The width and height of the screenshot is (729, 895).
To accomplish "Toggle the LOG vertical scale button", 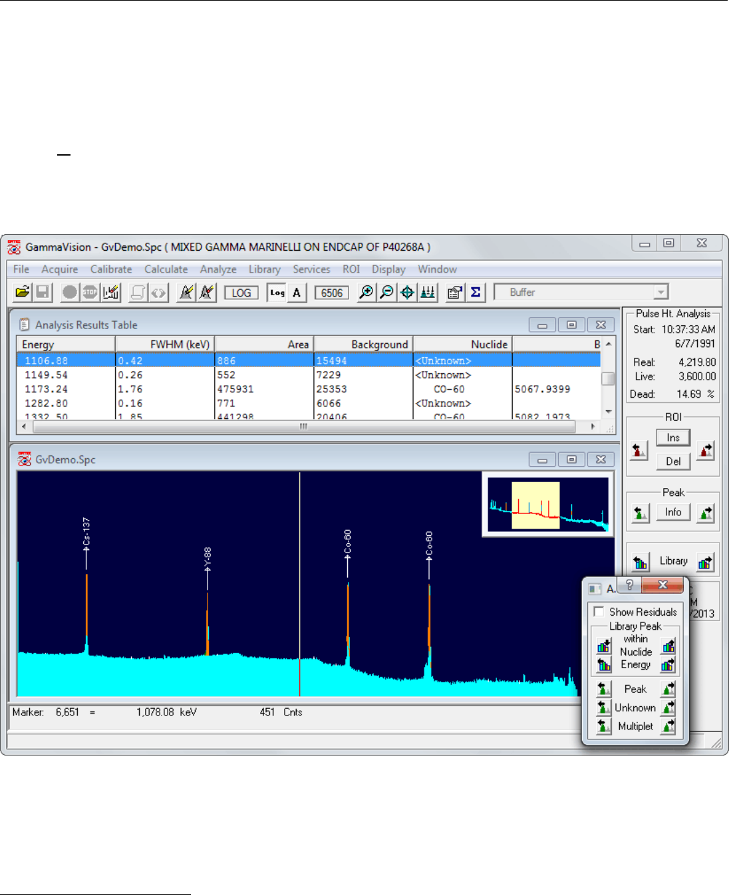I will (241, 293).
